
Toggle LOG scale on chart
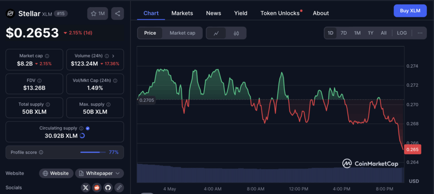[402, 33]
